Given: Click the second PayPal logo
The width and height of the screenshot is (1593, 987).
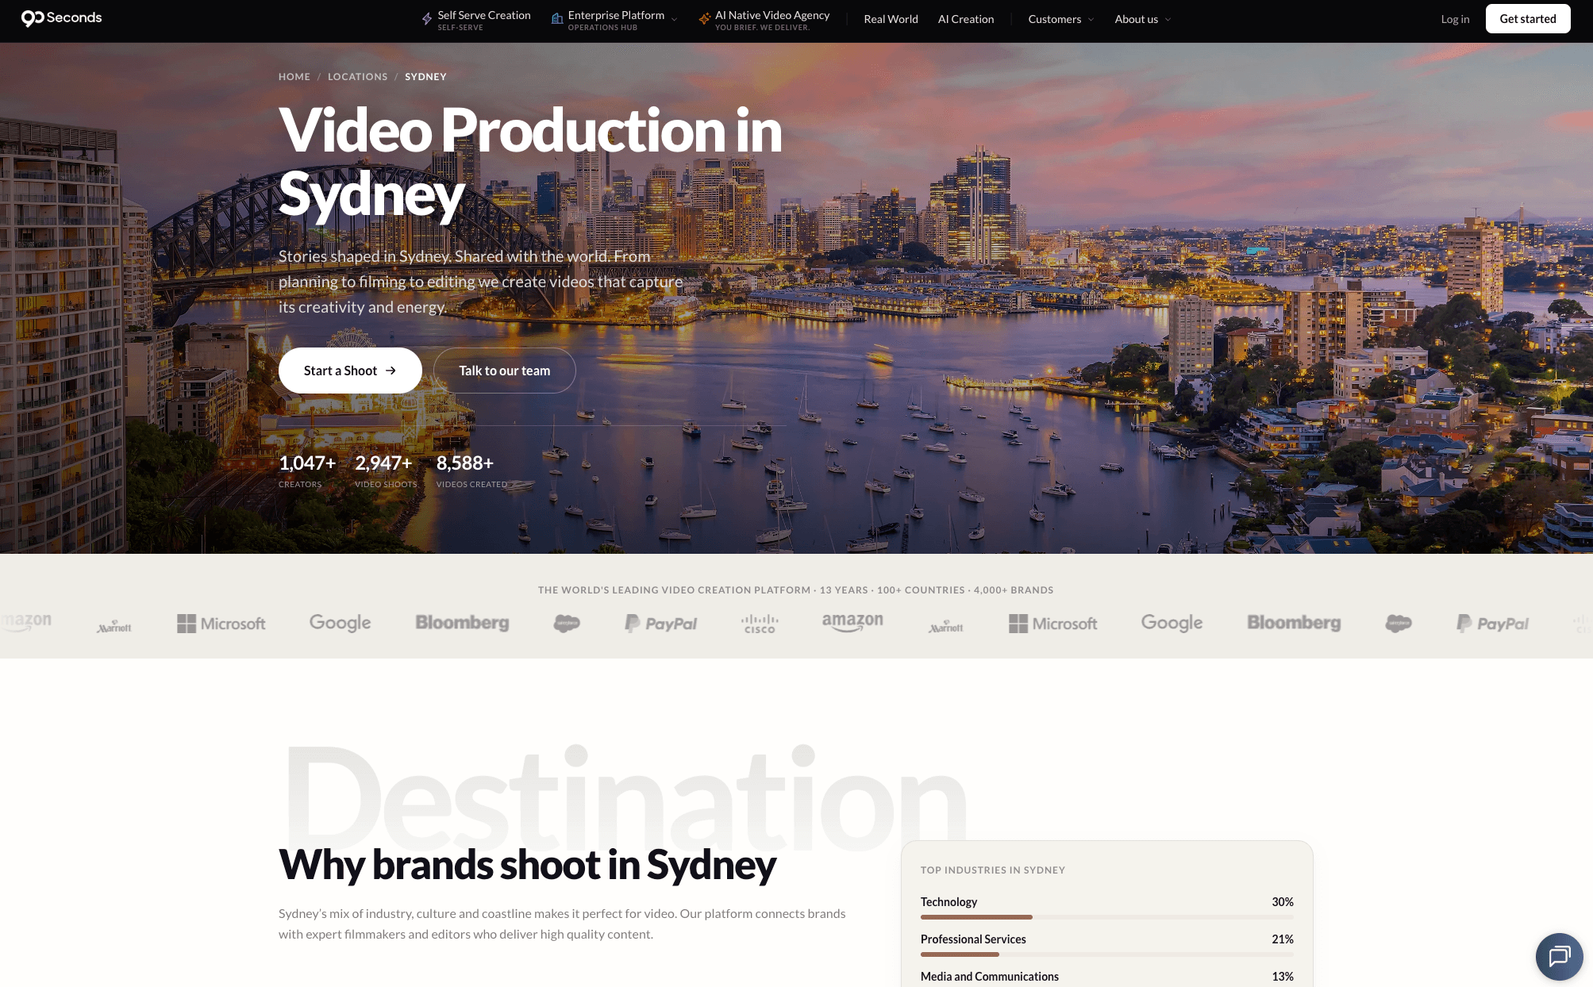Looking at the screenshot, I should click(1493, 624).
